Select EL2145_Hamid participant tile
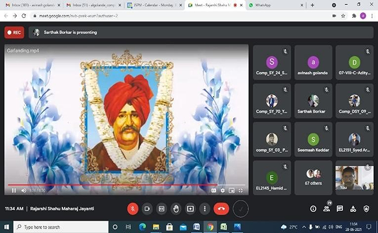The width and height of the screenshot is (378, 233). point(272,178)
